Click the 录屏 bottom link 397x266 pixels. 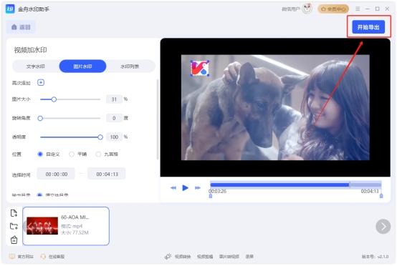tap(249, 257)
